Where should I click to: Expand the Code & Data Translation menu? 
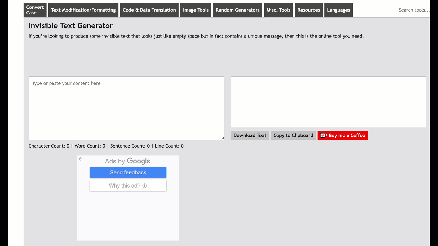coord(149,10)
